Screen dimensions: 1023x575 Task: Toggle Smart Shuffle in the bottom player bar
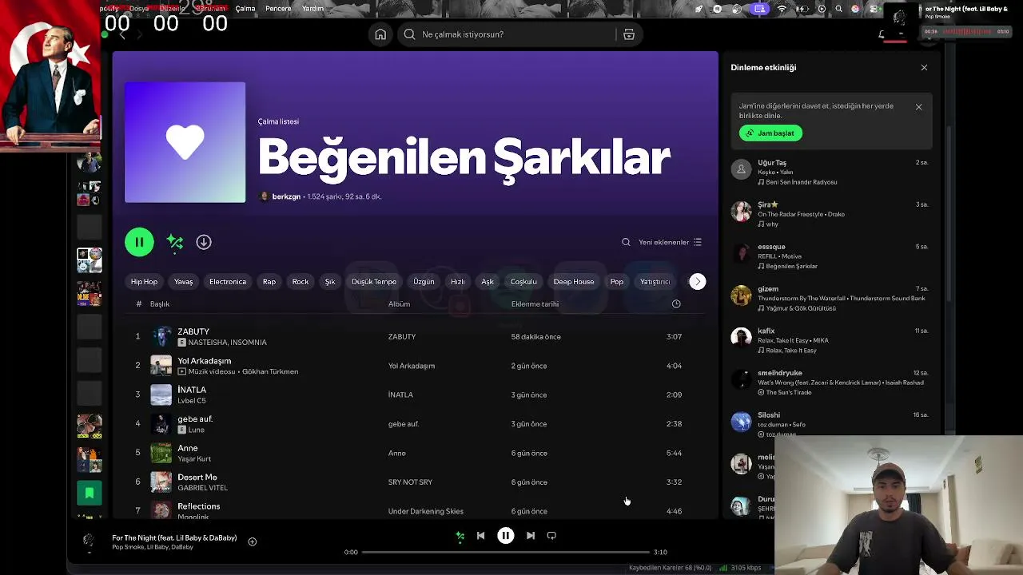click(x=460, y=536)
